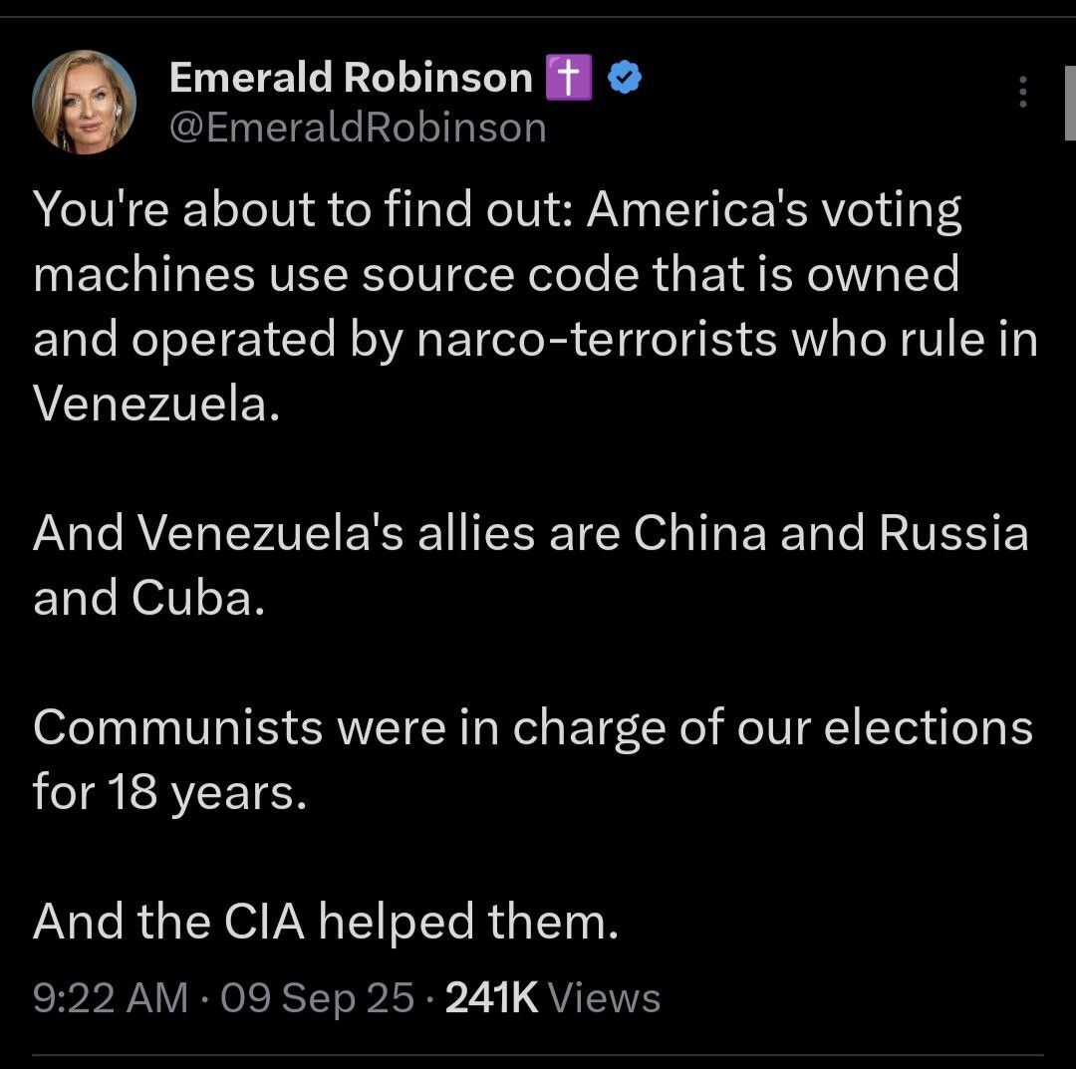Click the word "Russia" in the post
This screenshot has width=1076, height=1069.
[x=952, y=534]
